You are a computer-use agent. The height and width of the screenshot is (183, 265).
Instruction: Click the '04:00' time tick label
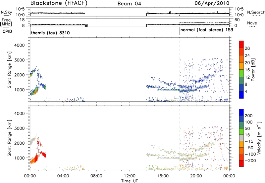pos(63,176)
